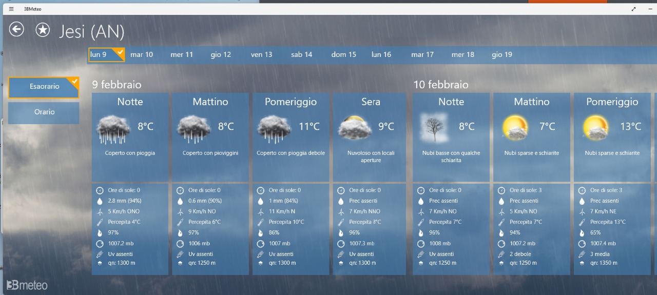Click rain cloud icon for 9 febbraio Notte

pyautogui.click(x=113, y=129)
